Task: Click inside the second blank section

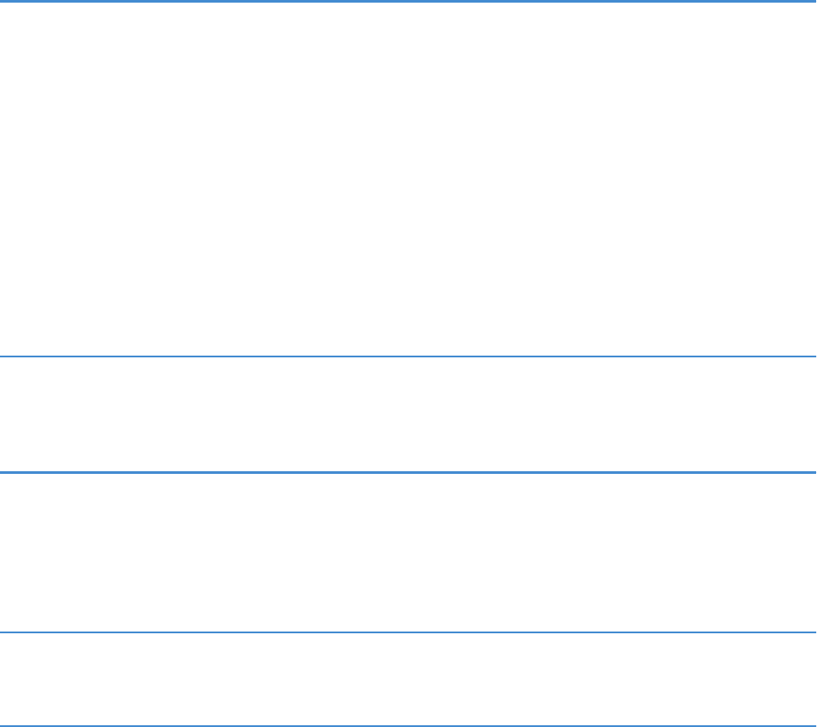Action: (x=408, y=415)
